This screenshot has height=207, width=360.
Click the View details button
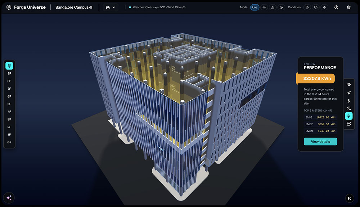[x=320, y=141]
